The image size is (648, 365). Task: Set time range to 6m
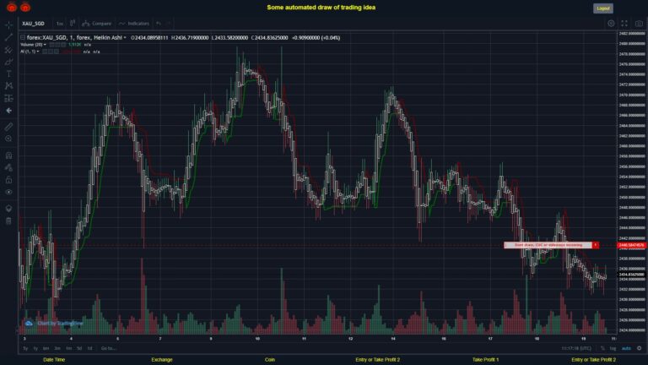pyautogui.click(x=46, y=348)
